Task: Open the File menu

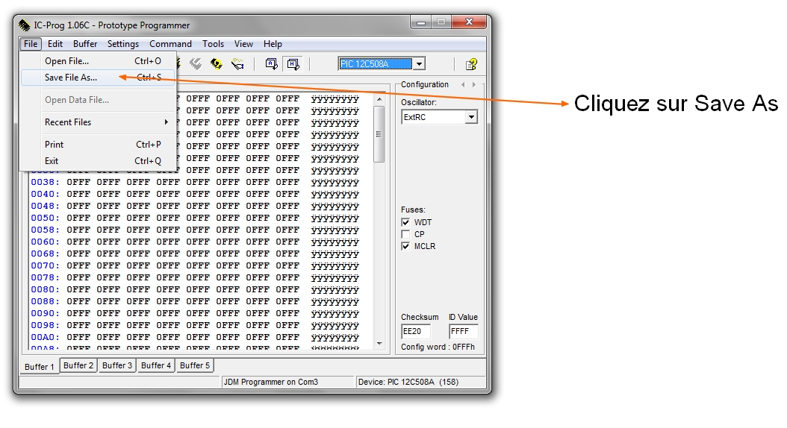Action: tap(31, 43)
